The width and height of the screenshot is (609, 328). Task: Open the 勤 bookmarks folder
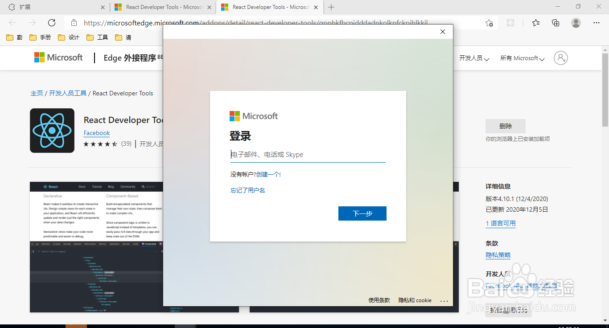pos(14,37)
